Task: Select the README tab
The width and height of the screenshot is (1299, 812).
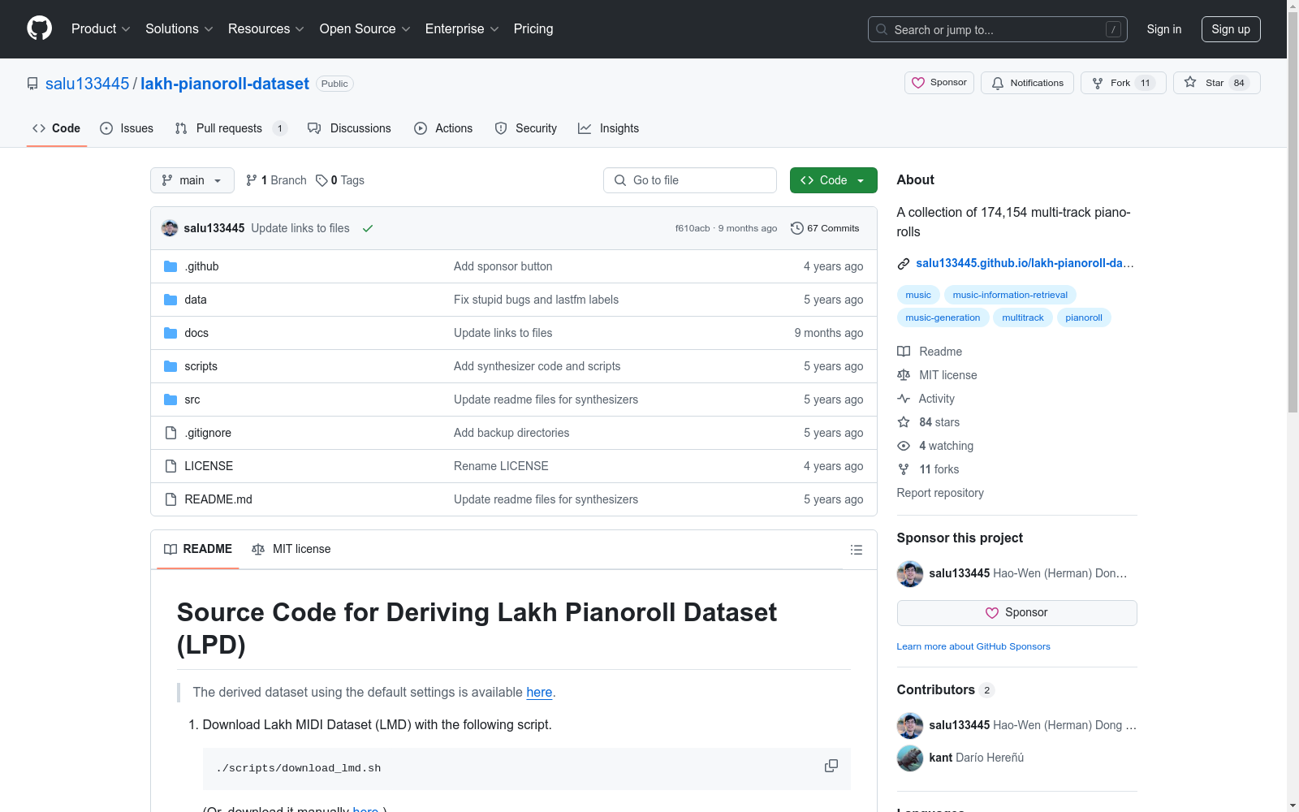Action: click(198, 550)
